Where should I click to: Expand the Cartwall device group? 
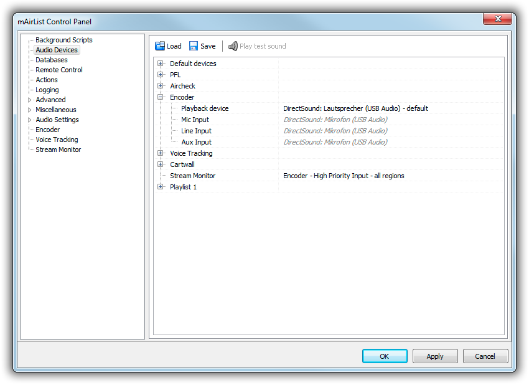tap(161, 164)
